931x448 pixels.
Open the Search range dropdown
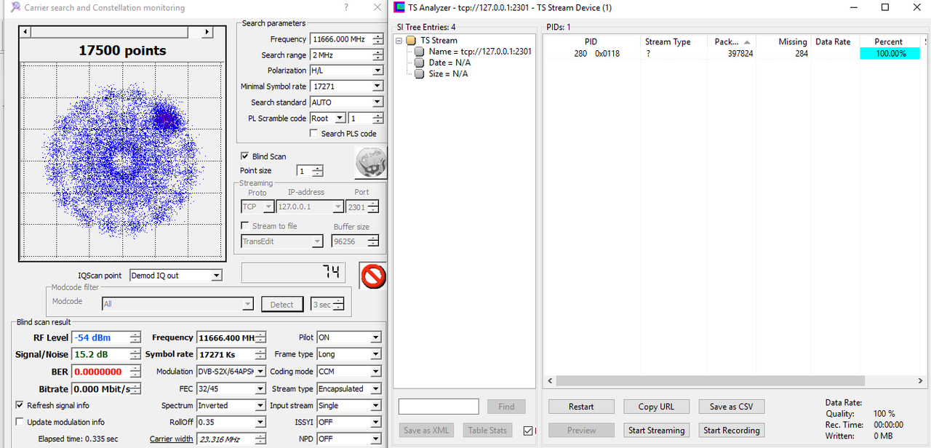(346, 55)
